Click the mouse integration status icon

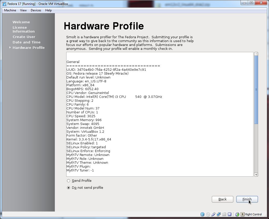(x=237, y=214)
